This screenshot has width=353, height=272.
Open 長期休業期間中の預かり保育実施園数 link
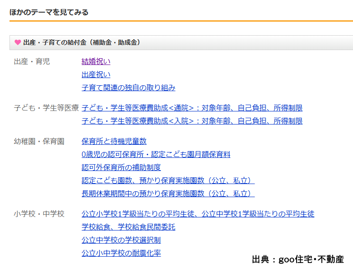coord(168,194)
